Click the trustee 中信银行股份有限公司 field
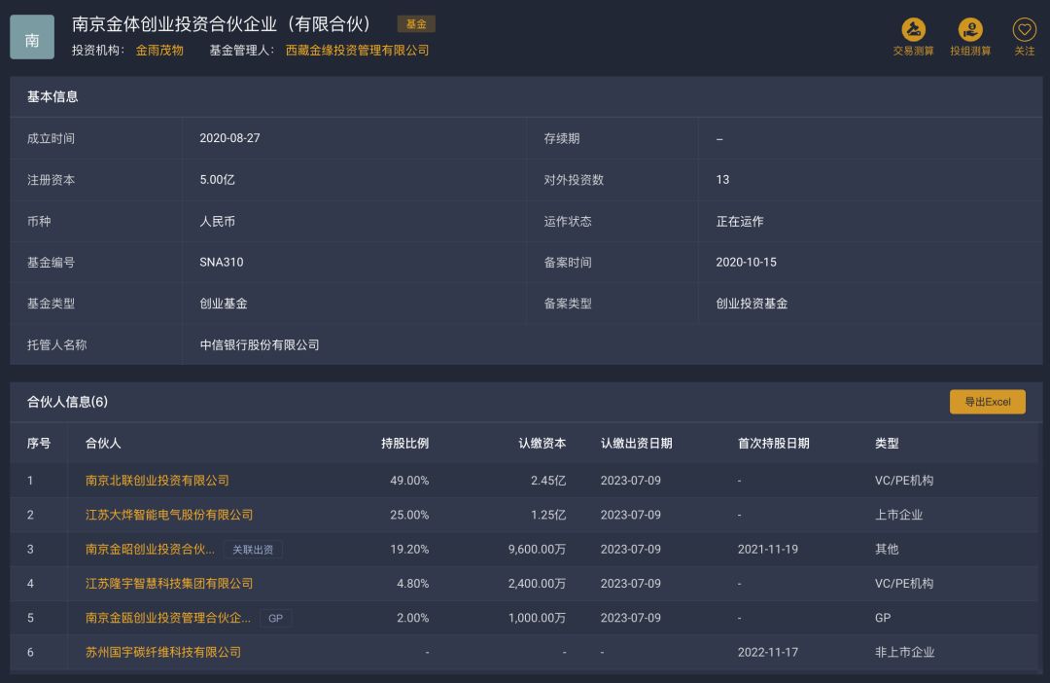 [x=258, y=344]
